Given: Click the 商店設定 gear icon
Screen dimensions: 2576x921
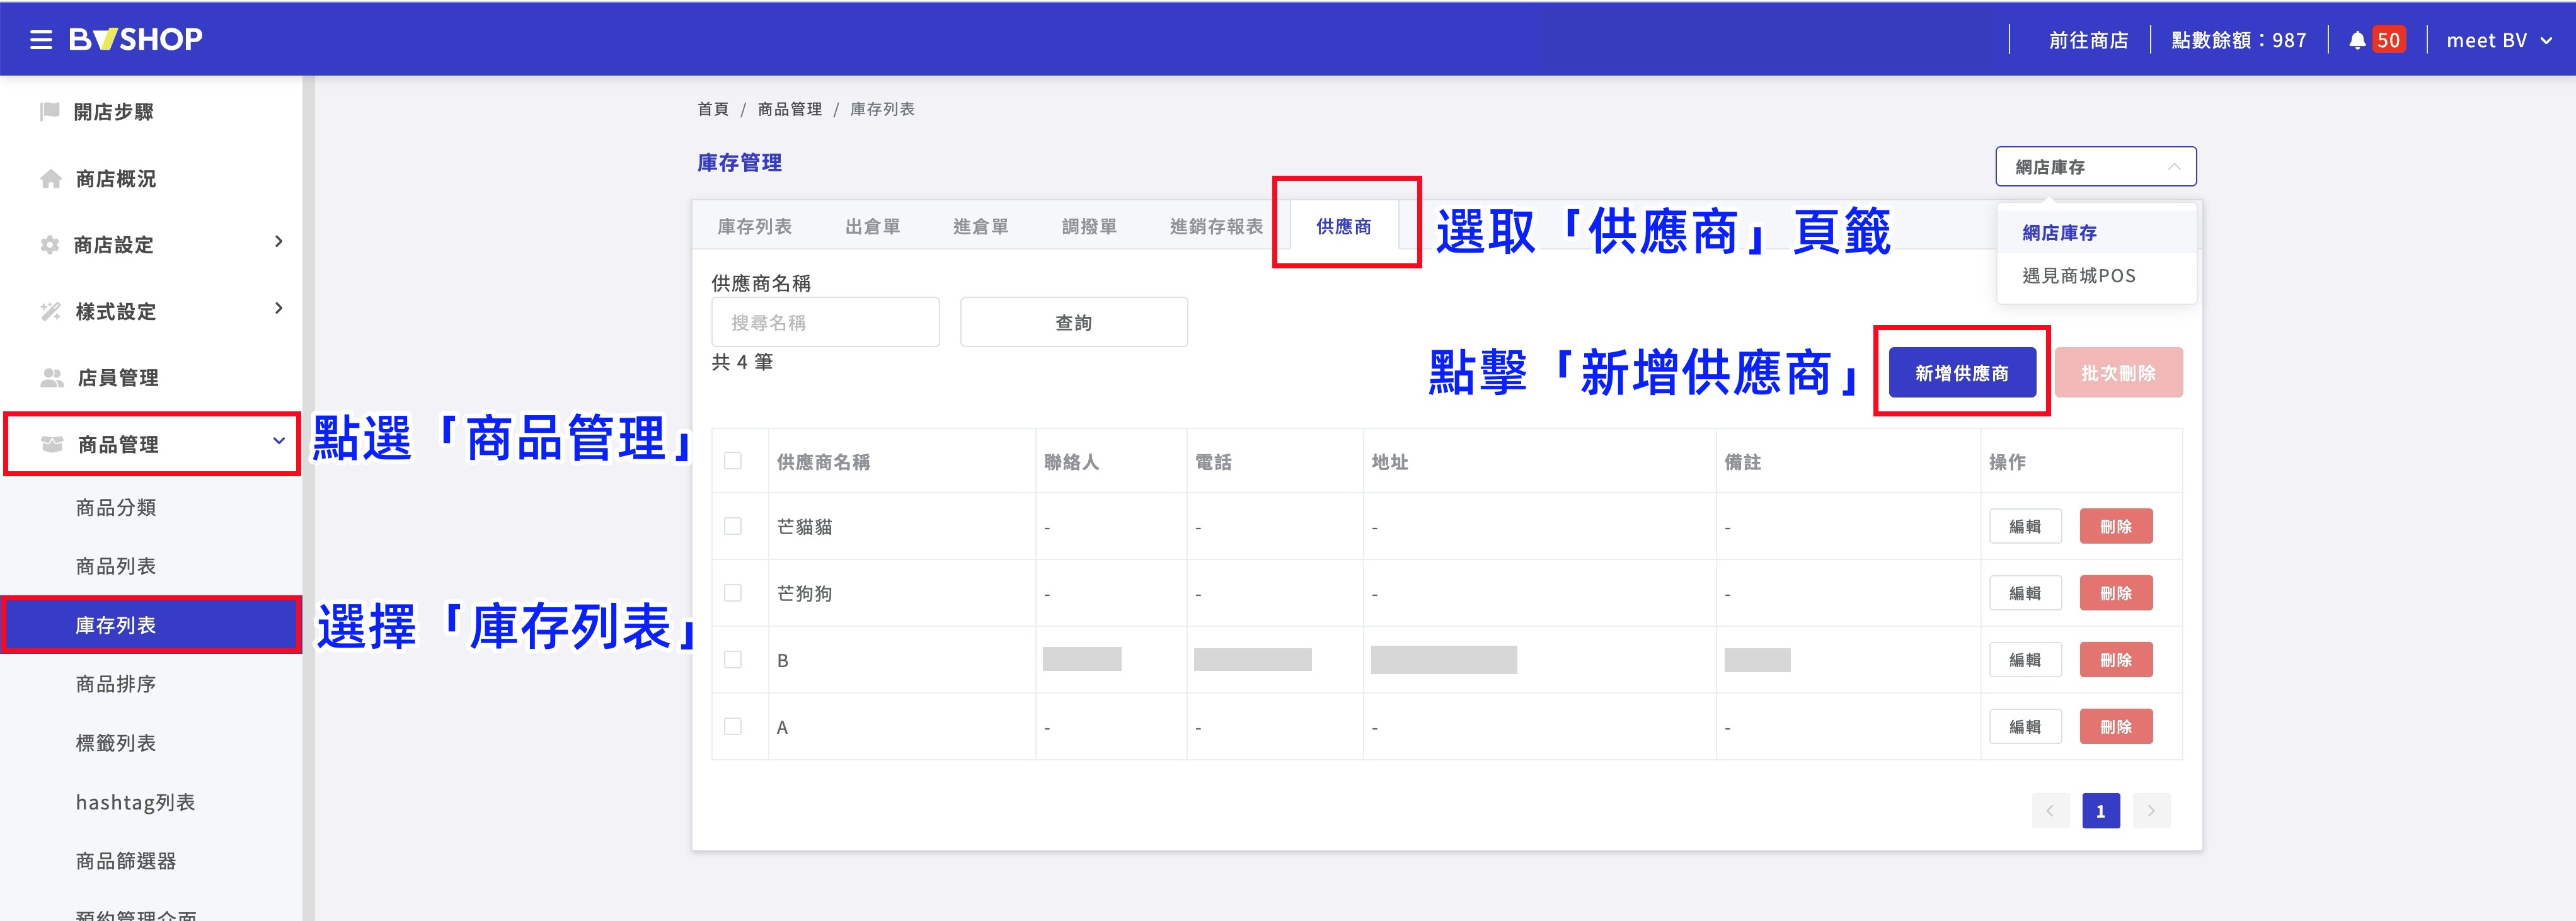Looking at the screenshot, I should [x=50, y=245].
